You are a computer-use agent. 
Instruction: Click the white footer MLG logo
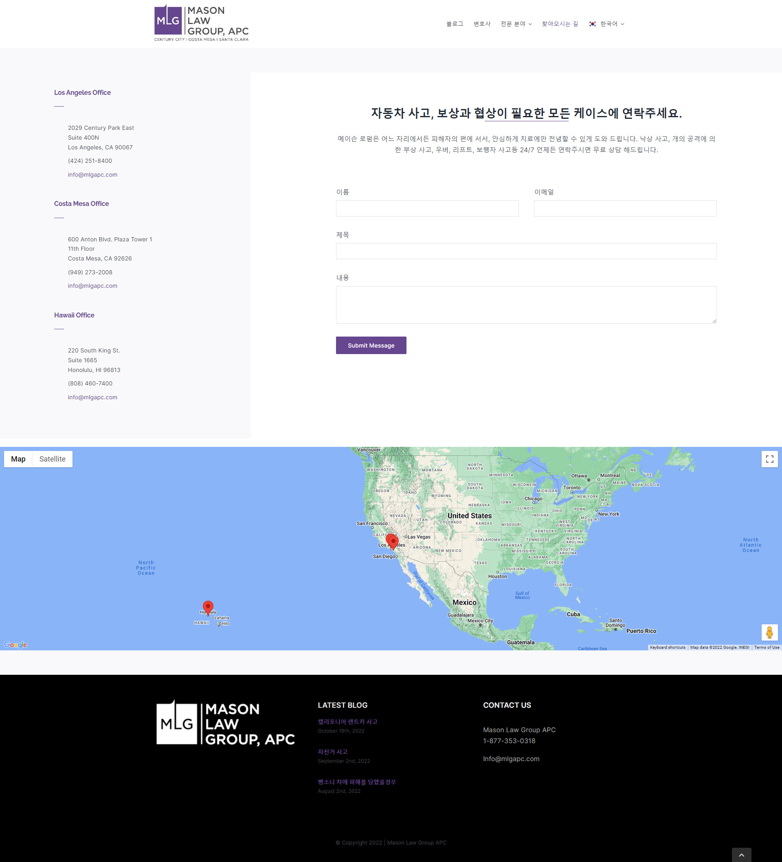tap(226, 723)
